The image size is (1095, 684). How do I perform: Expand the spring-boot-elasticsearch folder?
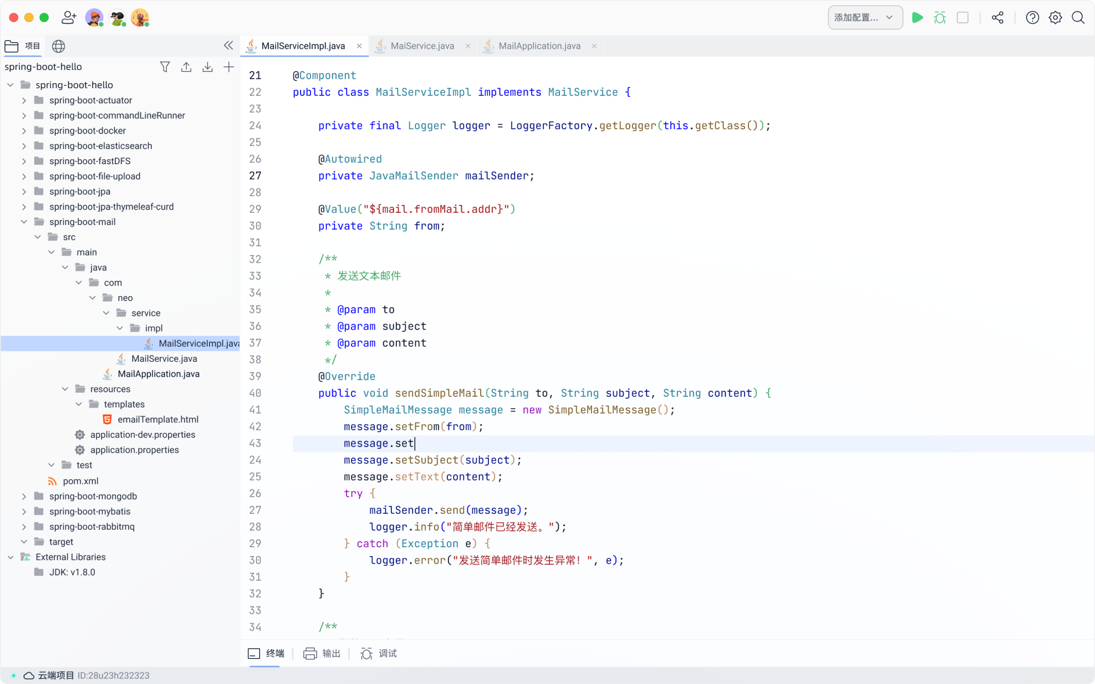pyautogui.click(x=24, y=146)
